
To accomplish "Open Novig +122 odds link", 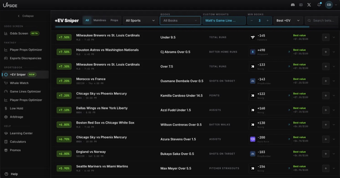I will 270,95.
